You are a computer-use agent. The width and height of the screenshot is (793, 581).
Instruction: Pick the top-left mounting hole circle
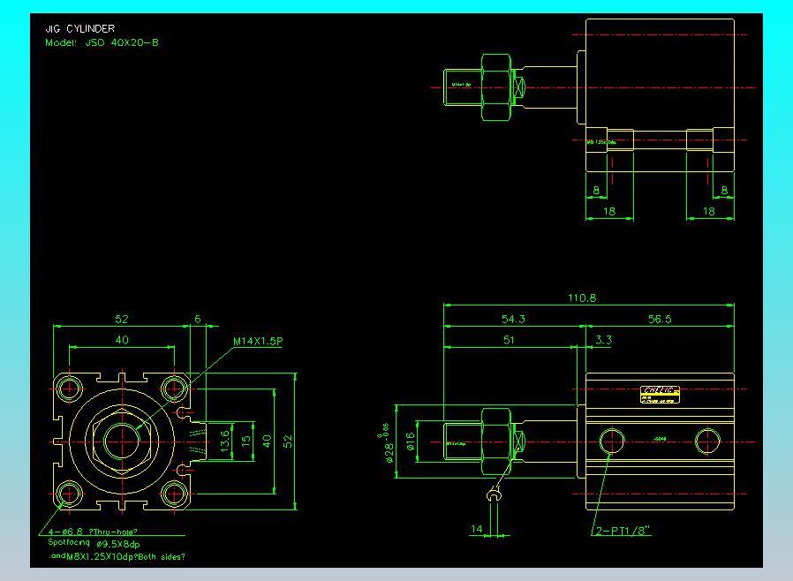tap(69, 389)
